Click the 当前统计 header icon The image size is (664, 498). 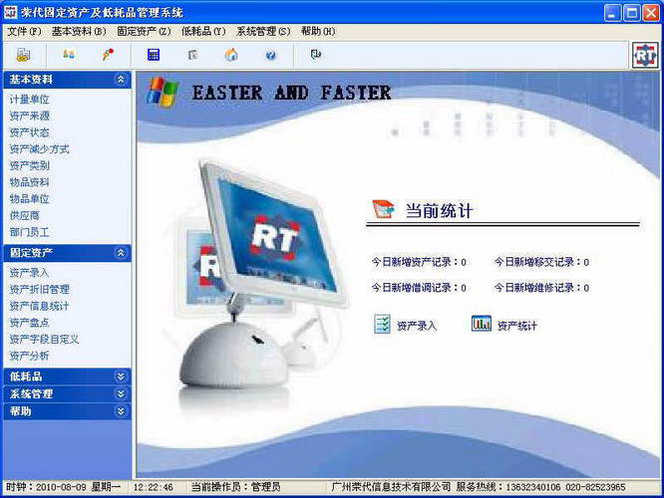coord(383,209)
